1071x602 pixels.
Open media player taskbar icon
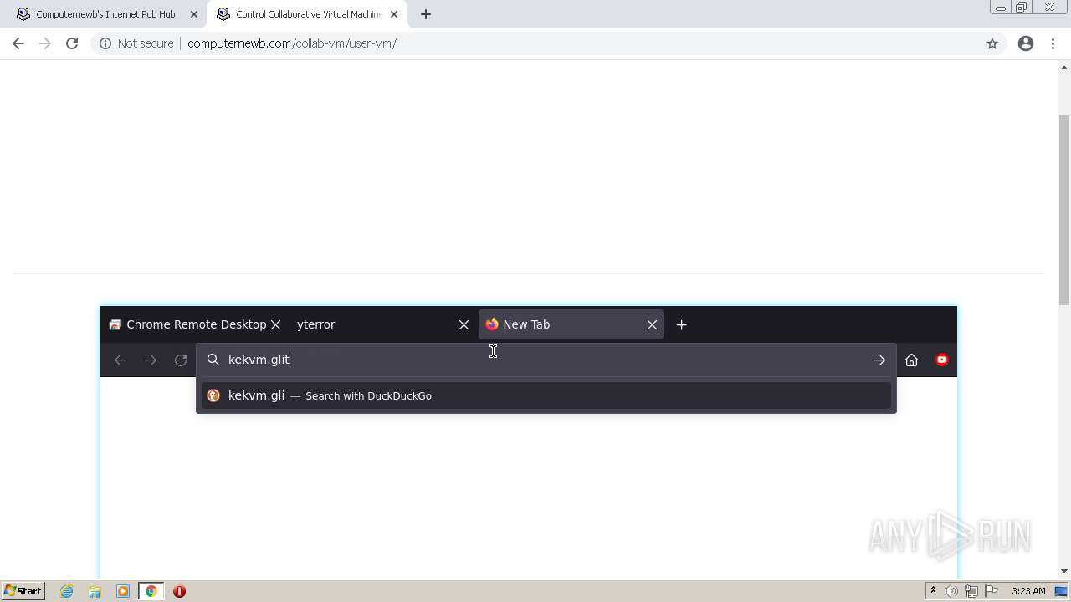tap(123, 591)
